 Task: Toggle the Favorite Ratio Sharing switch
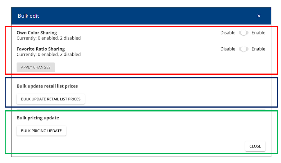[x=243, y=49]
